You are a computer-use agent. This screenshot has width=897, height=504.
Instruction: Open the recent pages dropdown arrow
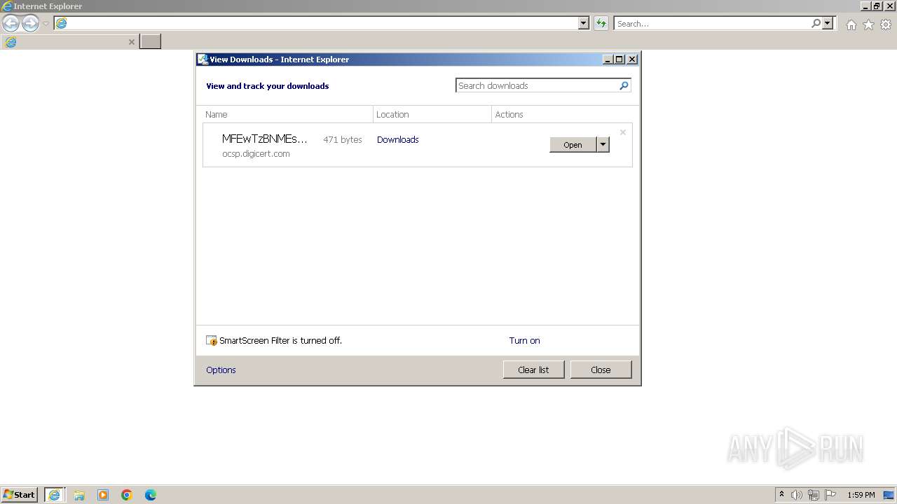pos(46,24)
